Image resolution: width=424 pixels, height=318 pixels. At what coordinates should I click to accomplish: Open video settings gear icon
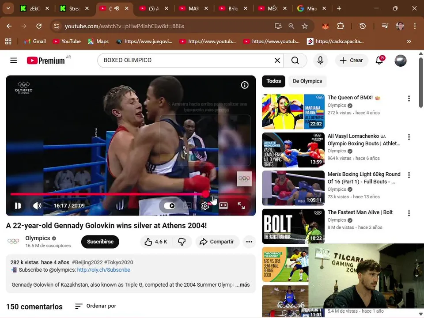pyautogui.click(x=205, y=206)
